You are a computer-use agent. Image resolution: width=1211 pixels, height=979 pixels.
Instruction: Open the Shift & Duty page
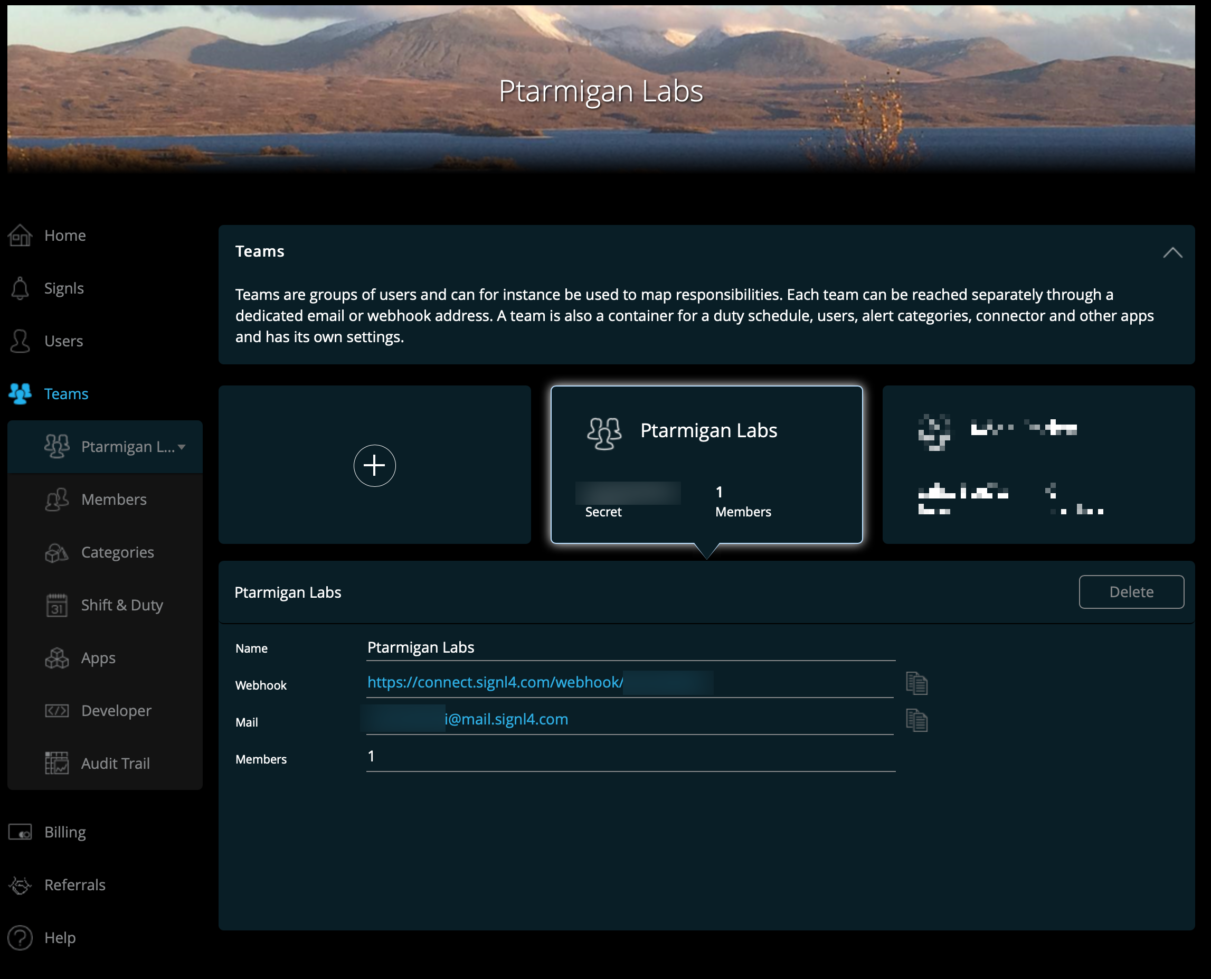pyautogui.click(x=121, y=605)
